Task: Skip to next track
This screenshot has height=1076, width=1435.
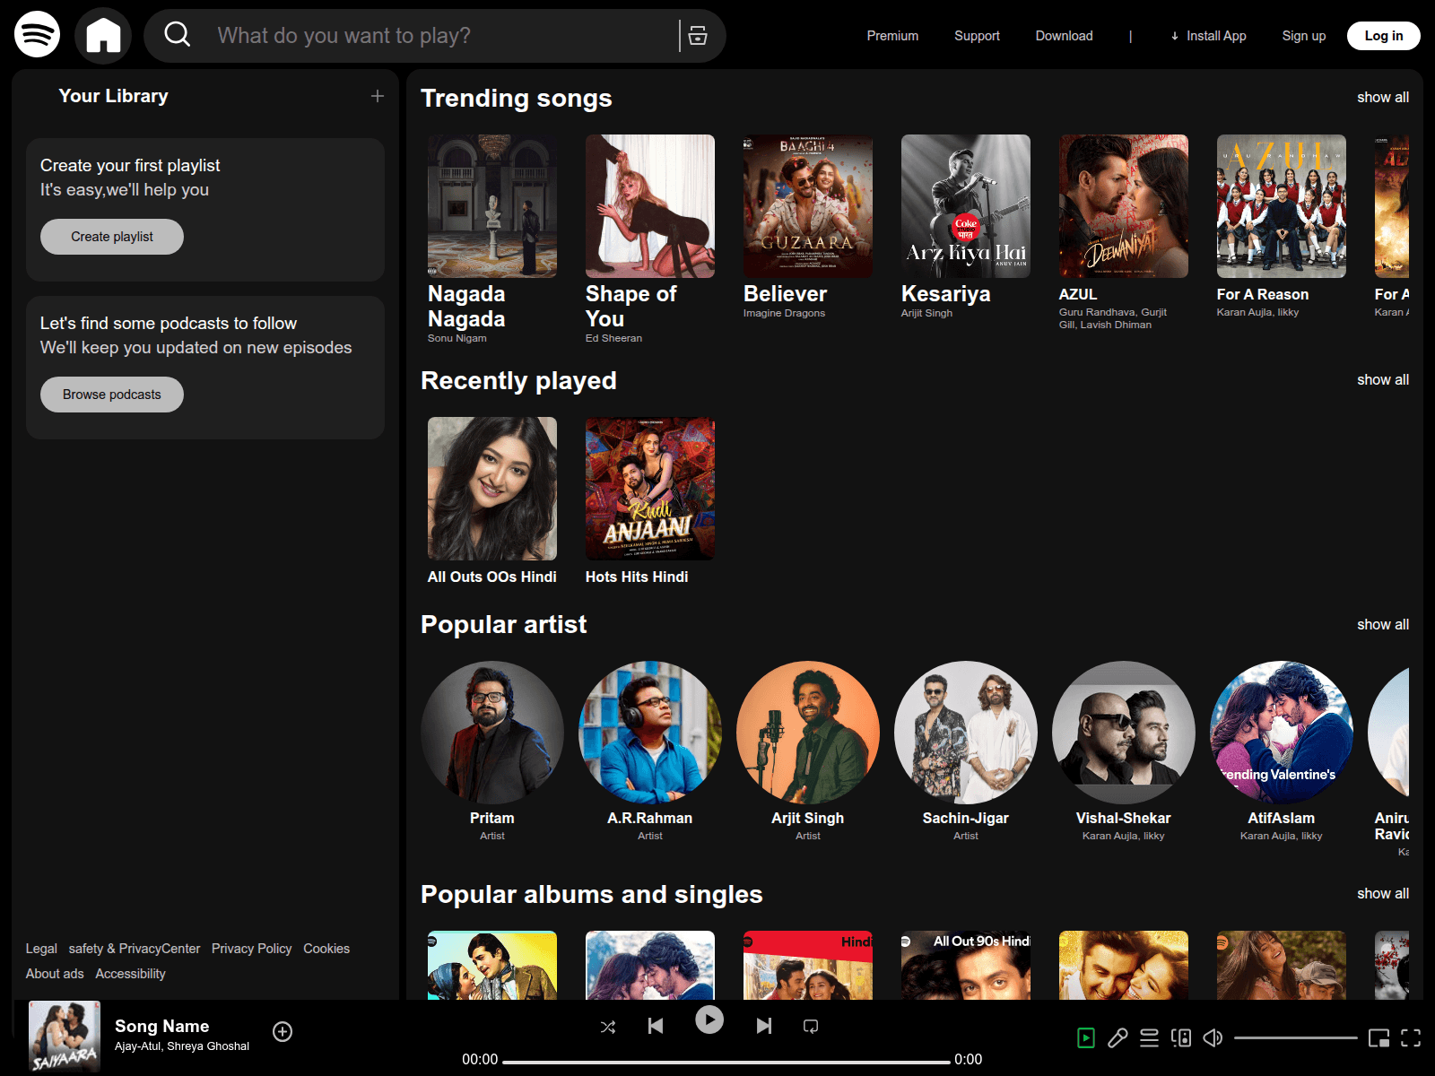Action: point(763,1026)
